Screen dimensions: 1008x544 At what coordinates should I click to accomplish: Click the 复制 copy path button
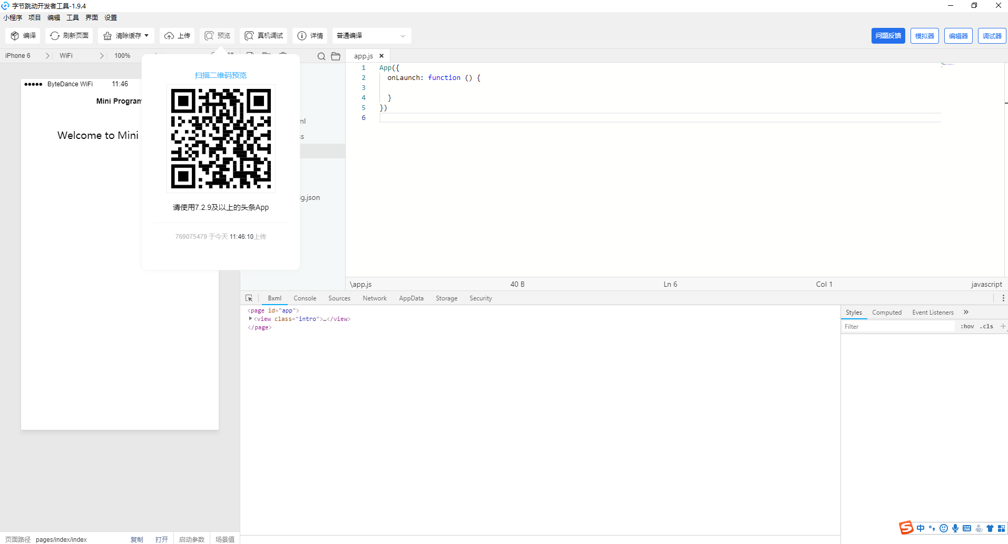tap(137, 539)
